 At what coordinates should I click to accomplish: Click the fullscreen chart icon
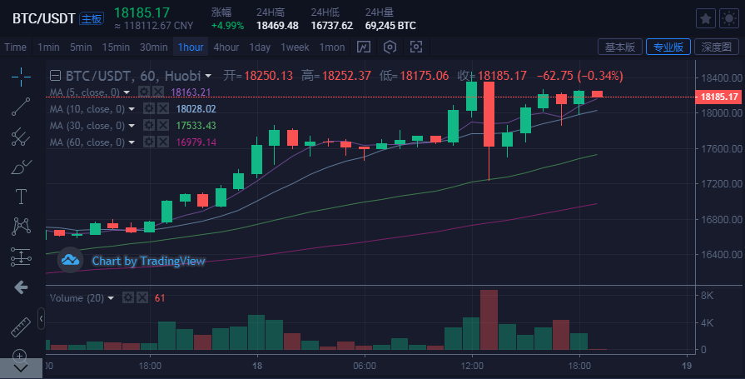(x=415, y=47)
